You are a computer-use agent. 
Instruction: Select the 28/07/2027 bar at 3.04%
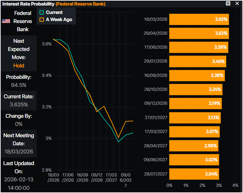pos(194,174)
